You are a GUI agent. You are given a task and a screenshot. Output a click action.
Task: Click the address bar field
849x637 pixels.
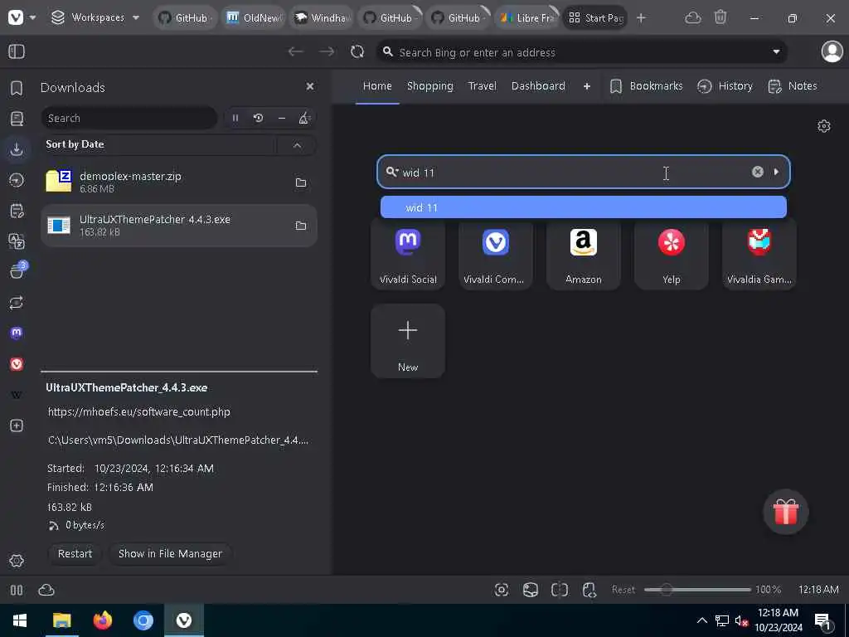tap(581, 52)
